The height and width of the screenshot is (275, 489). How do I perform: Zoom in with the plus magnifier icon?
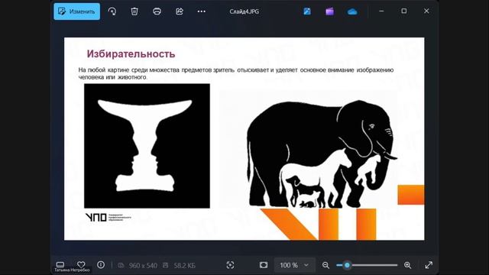(407, 265)
